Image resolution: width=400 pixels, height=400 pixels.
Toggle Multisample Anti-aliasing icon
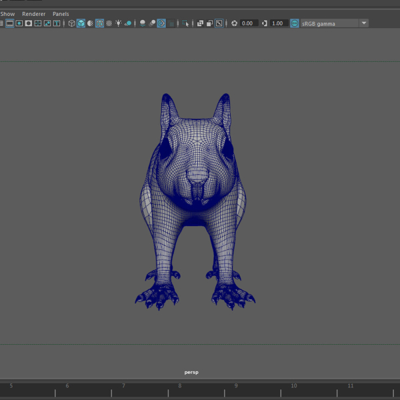(161, 23)
